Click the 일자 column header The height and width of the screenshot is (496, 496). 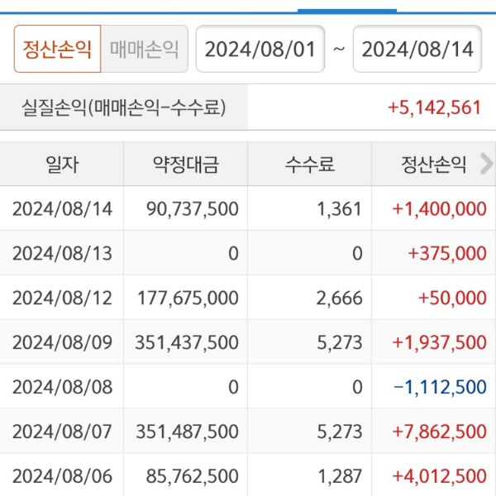coord(62,164)
